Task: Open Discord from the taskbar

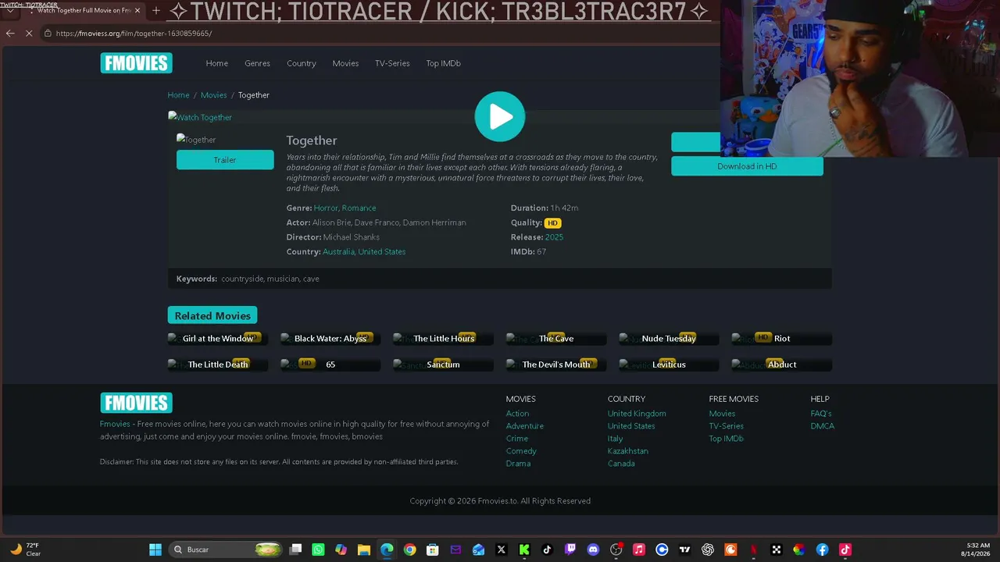Action: (x=593, y=550)
